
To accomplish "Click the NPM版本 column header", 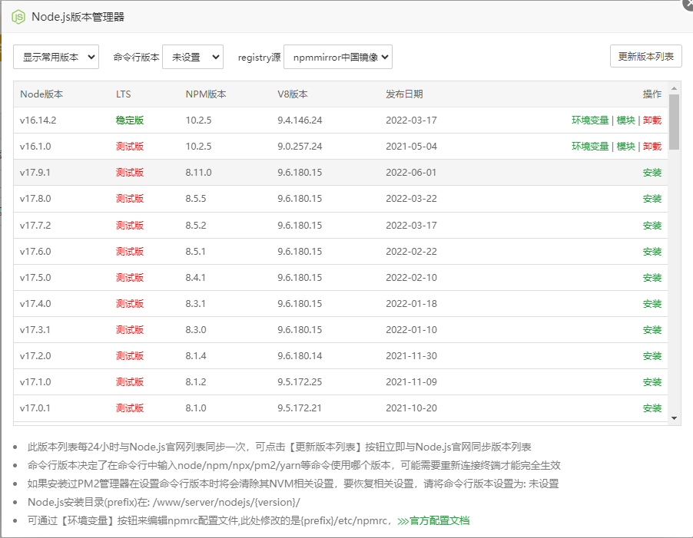I will point(205,94).
